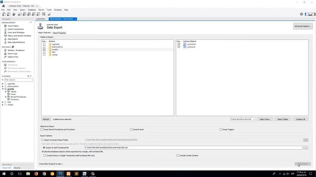
Task: Check the phpmyadmin schema export checkbox
Action: click(x=44, y=47)
